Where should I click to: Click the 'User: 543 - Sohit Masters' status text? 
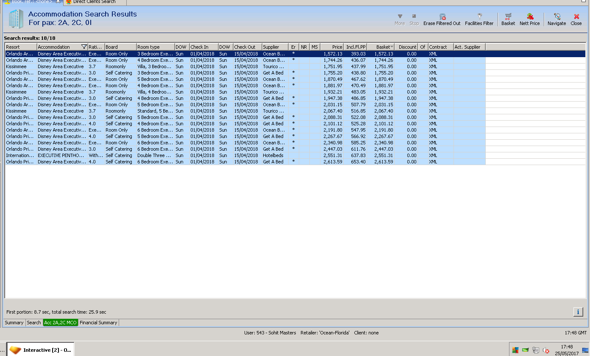click(x=270, y=333)
